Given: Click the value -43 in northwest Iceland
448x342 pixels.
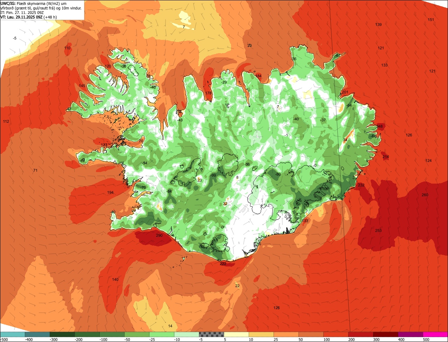Looking at the screenshot, I should pos(180,120).
